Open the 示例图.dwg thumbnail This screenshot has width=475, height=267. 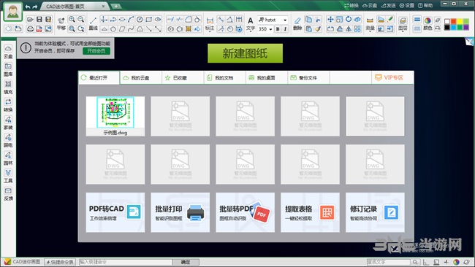115,116
